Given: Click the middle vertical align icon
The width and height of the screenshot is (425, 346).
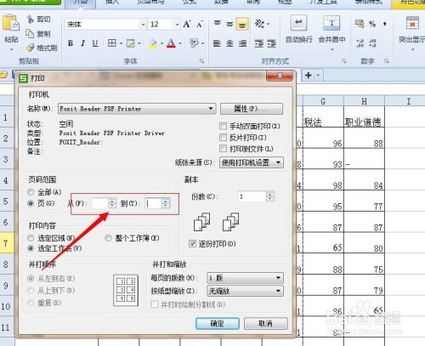Looking at the screenshot, I should click(x=229, y=24).
